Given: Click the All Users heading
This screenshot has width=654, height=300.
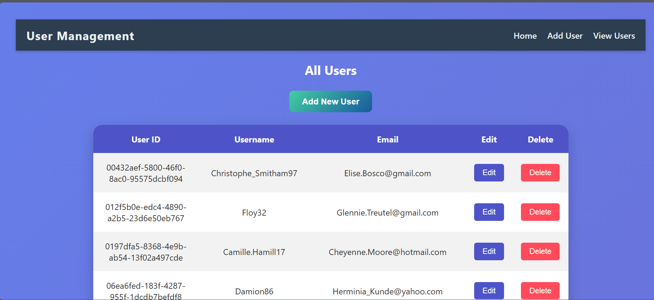Looking at the screenshot, I should click(331, 71).
